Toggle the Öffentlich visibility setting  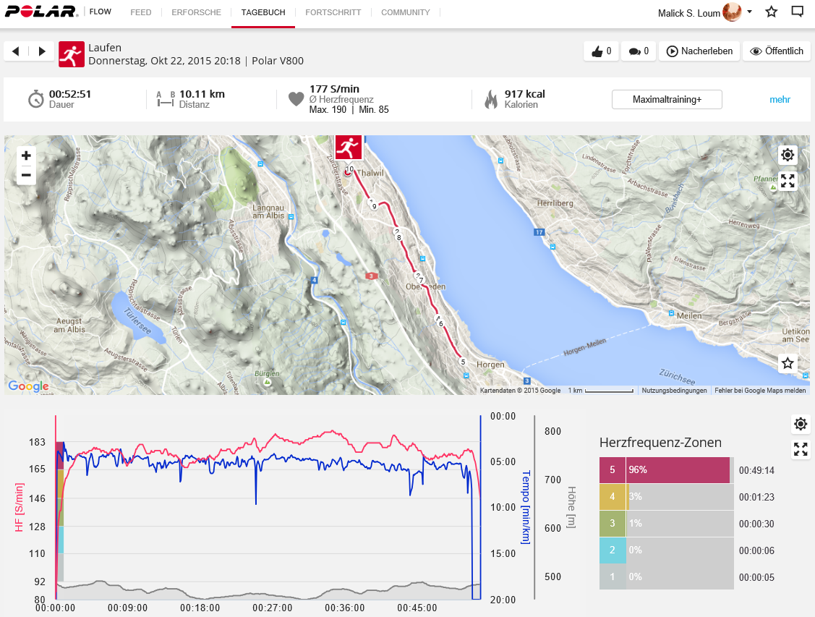(x=777, y=51)
